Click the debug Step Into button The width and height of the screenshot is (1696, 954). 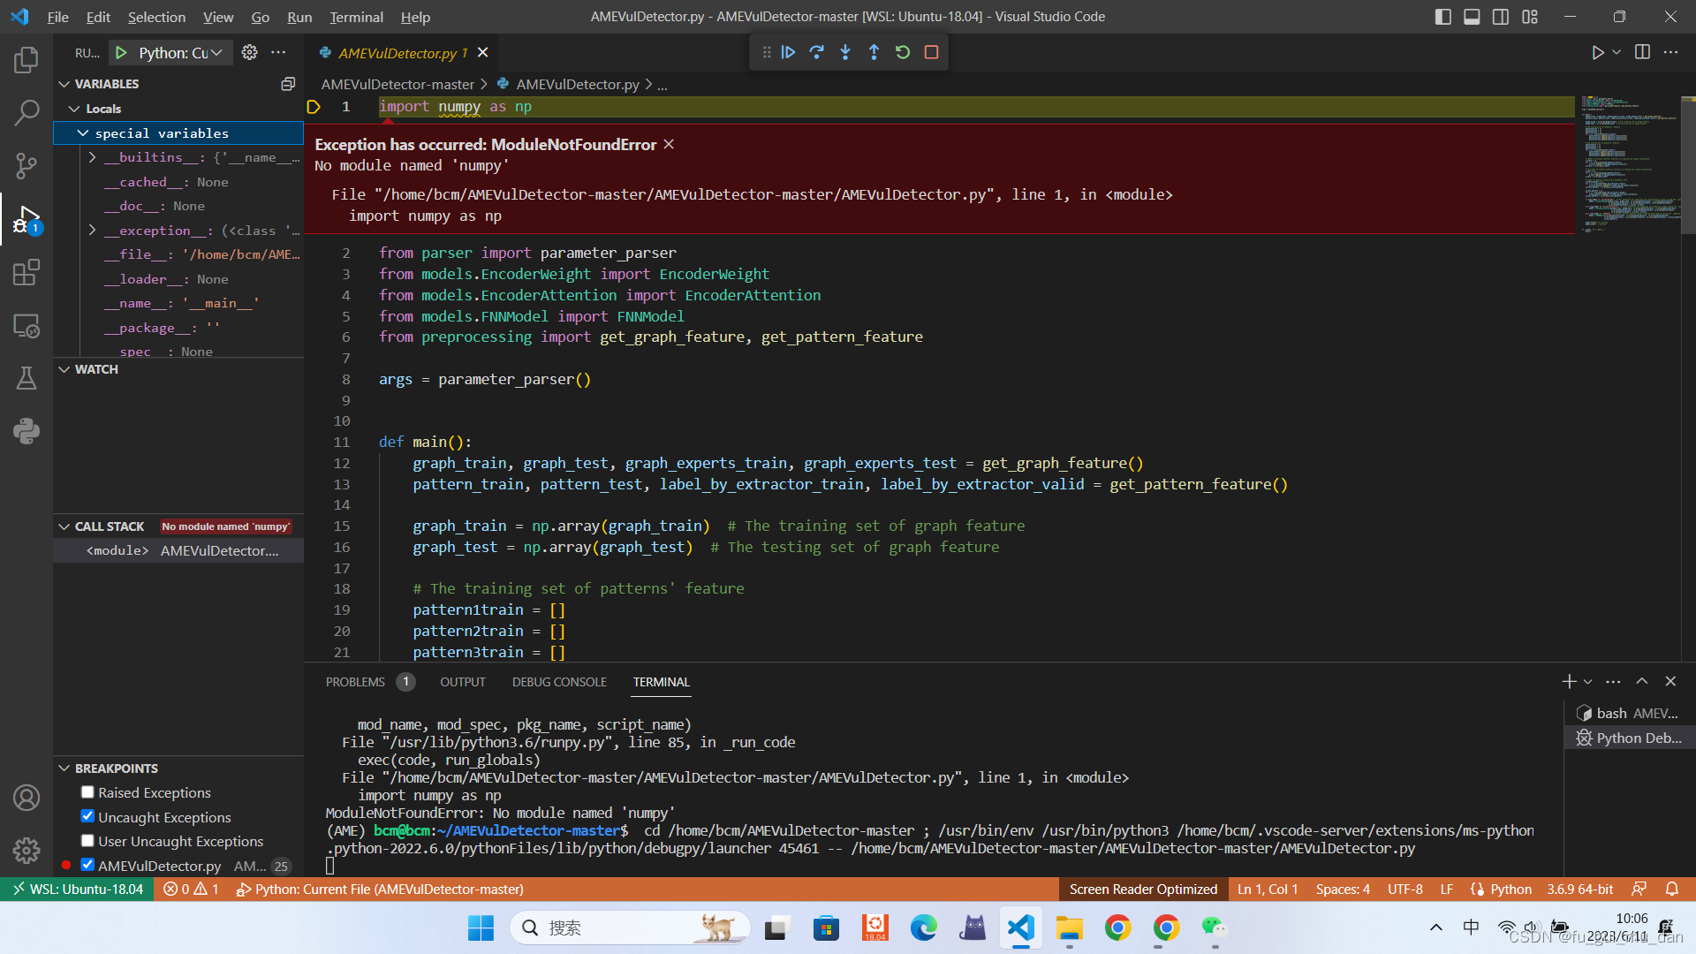845,53
